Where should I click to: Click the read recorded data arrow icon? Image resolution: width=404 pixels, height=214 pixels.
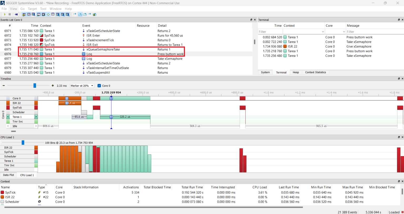coord(16,14)
